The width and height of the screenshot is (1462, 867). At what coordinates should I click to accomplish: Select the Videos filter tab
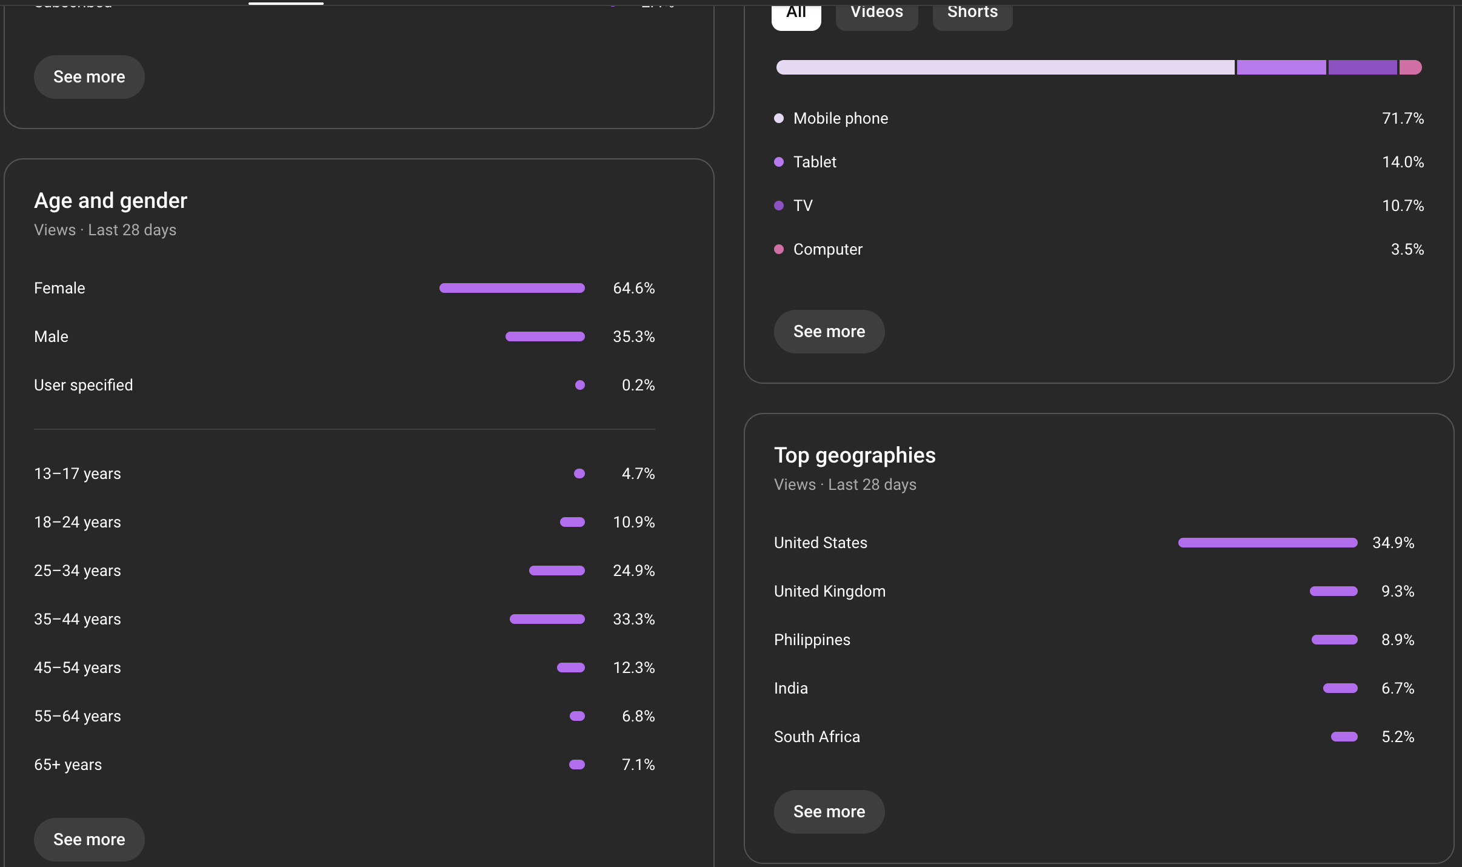(876, 13)
